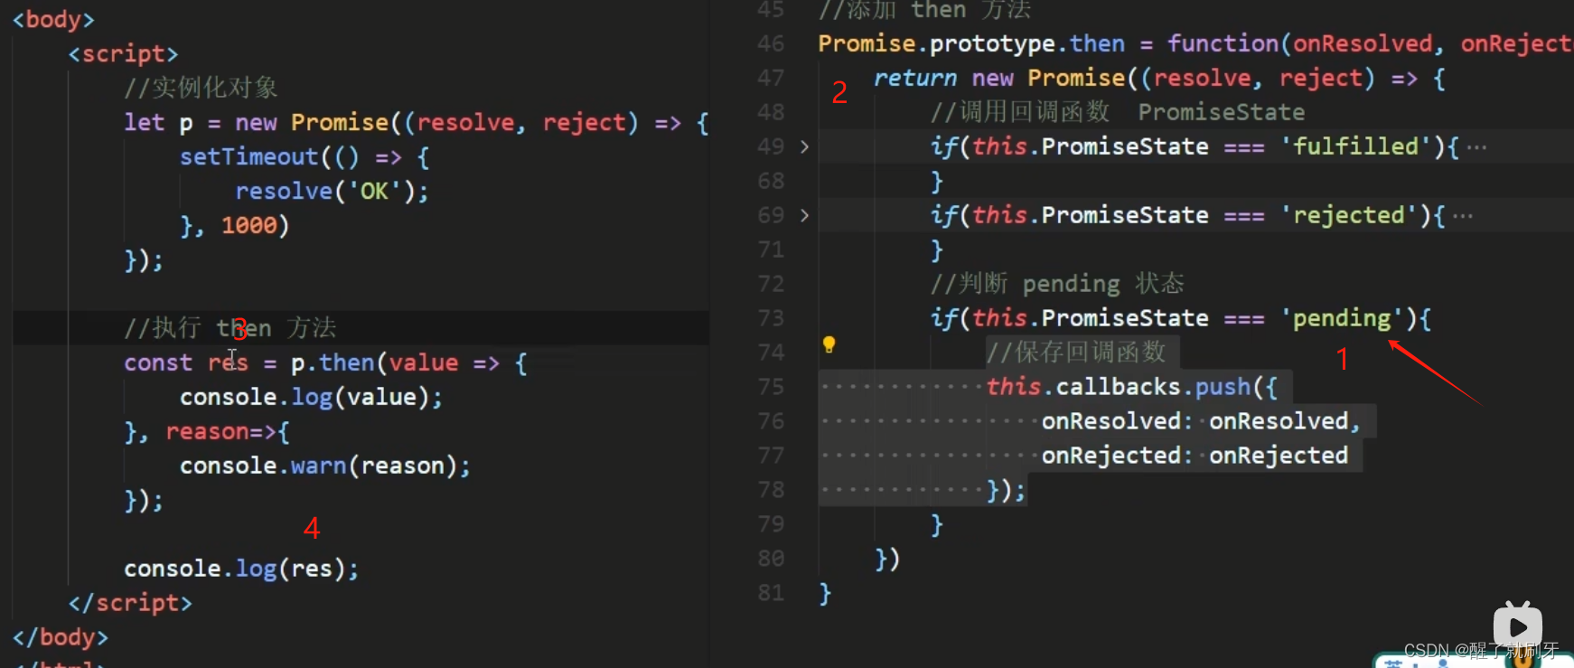Click line number 75 in the gutter

tap(771, 387)
